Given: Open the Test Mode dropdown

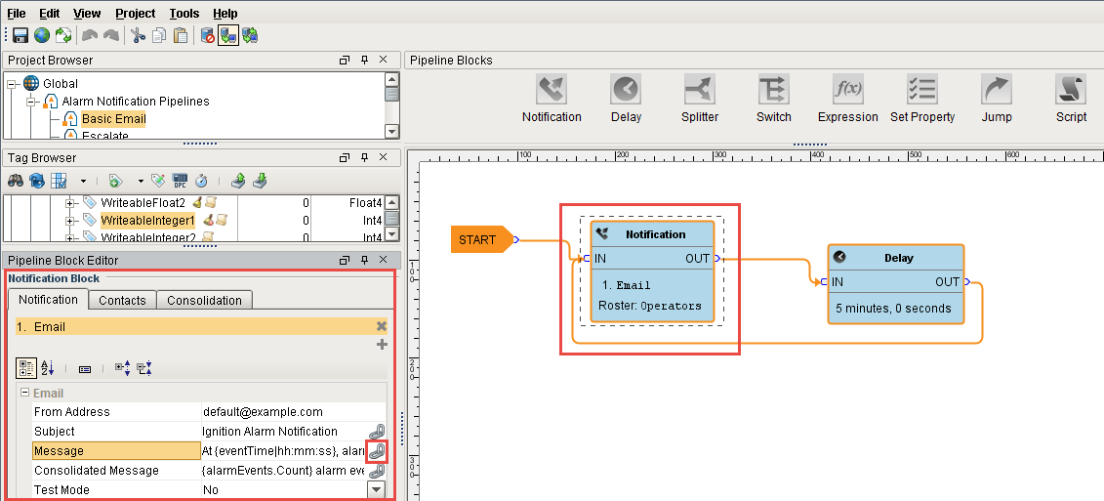Looking at the screenshot, I should pos(376,490).
